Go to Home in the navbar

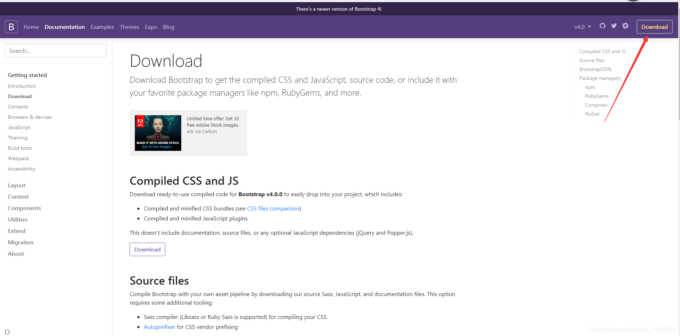pyautogui.click(x=31, y=27)
